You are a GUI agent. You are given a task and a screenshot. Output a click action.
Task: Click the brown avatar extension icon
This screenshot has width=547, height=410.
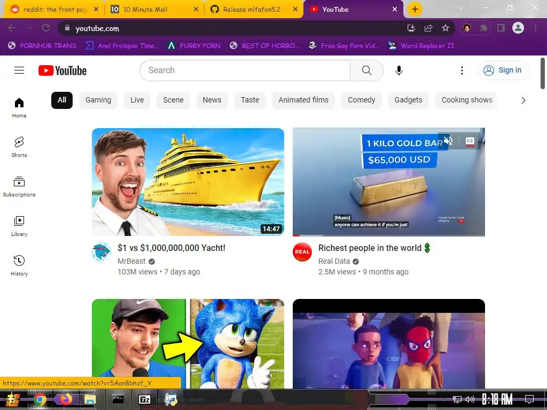[467, 28]
